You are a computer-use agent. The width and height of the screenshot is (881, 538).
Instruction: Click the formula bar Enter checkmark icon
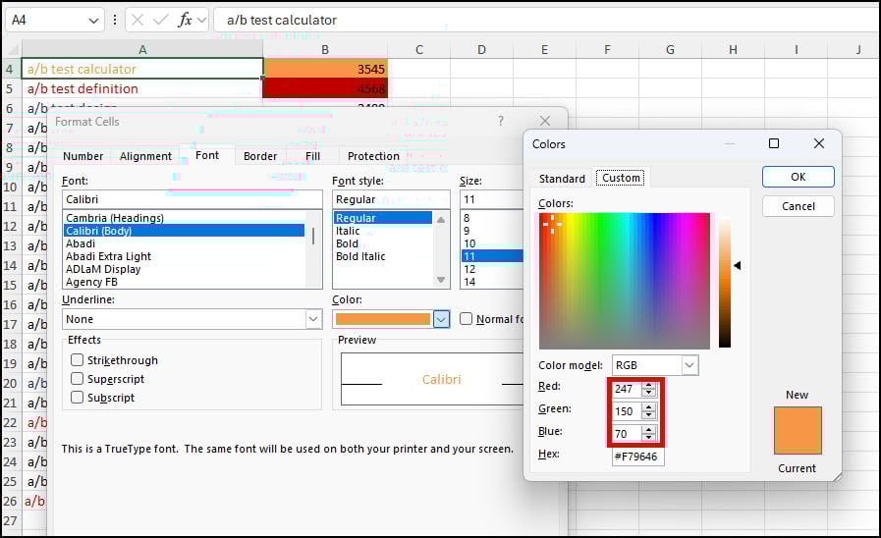coord(161,21)
